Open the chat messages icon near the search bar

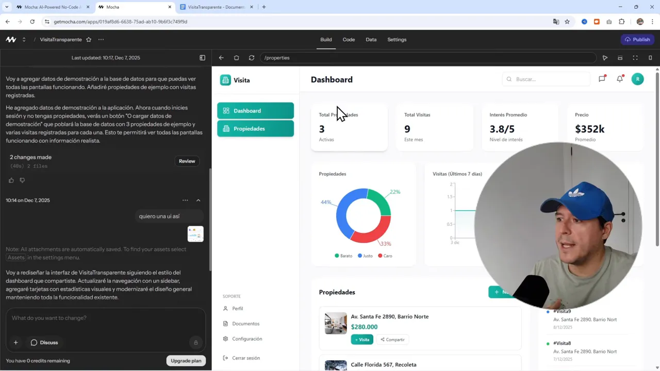(x=602, y=79)
